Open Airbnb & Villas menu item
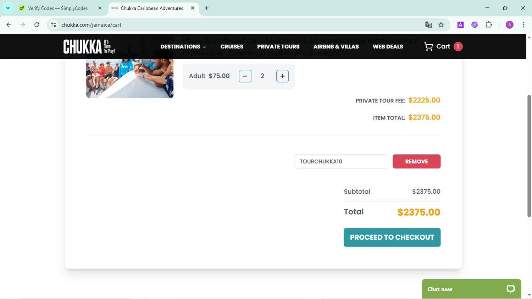Screen dimensions: 532x299 point(336,46)
